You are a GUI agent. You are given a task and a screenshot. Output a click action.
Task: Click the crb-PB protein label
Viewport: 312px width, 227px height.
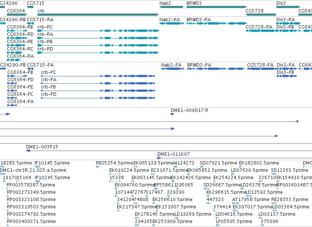(x=48, y=87)
